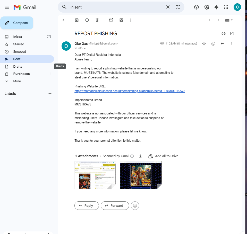247x234 pixels.
Task: Open the Starred folder
Action: tap(27, 44)
